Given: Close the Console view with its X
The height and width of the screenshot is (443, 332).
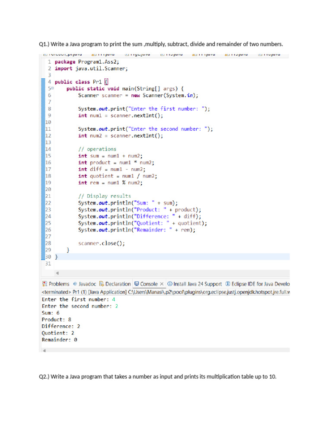Looking at the screenshot, I should (x=162, y=284).
